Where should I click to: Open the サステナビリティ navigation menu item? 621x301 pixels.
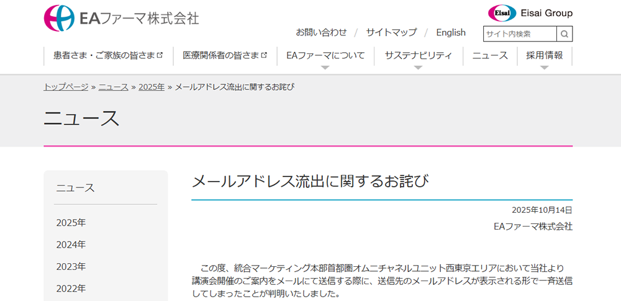coord(418,55)
